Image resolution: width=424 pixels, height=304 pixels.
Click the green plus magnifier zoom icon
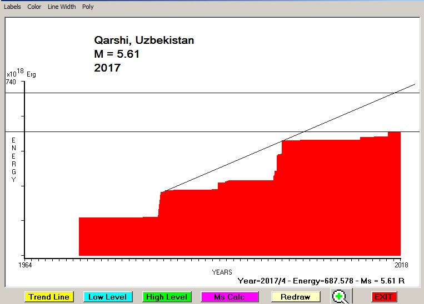[340, 297]
